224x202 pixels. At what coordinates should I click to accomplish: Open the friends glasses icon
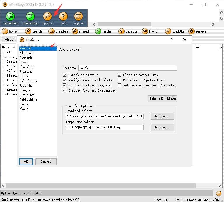(x=145, y=31)
